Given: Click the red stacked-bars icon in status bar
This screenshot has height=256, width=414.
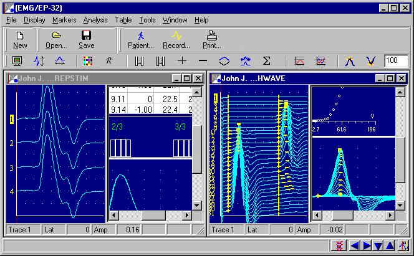Looking at the screenshot, I should (x=339, y=245).
